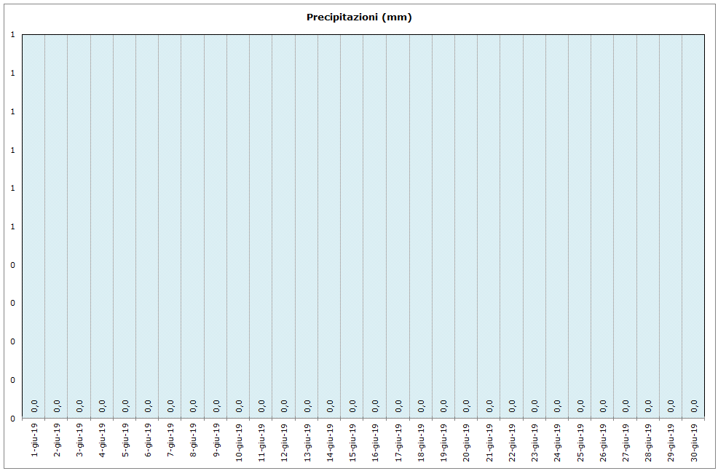Screen dimensions: 718x471
Task: Select the 21-giu-19 axis label
Action: (x=489, y=442)
